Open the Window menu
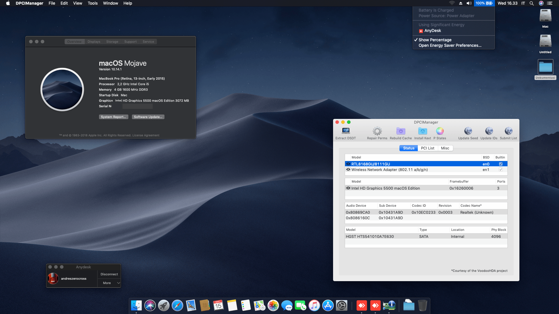 point(110,3)
